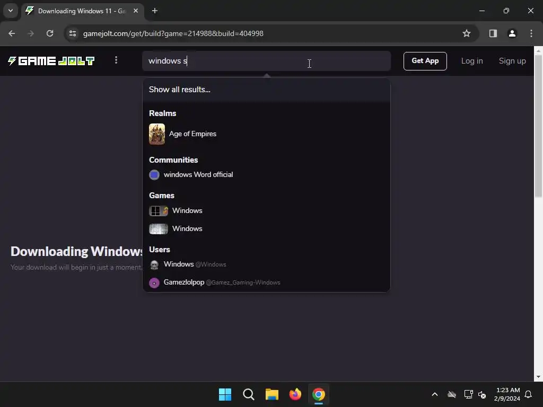543x407 pixels.
Task: Click the Age of Empires thumbnail
Action: (157, 134)
